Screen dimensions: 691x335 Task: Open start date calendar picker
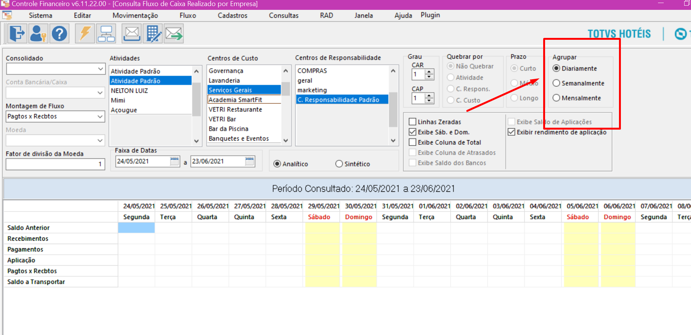(174, 161)
